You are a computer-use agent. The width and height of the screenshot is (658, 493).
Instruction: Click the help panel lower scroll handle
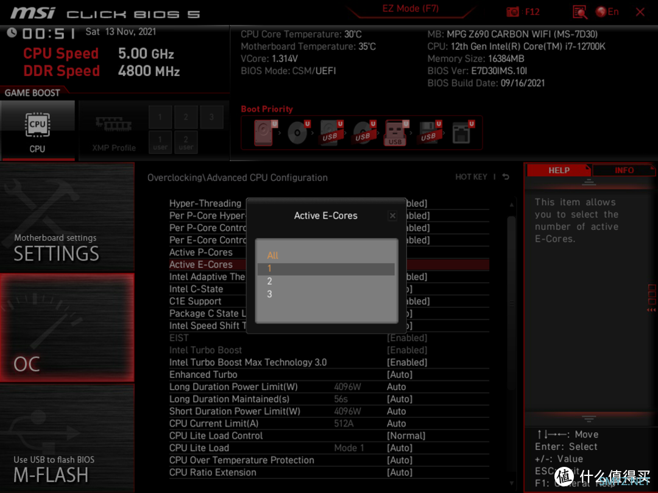589,419
